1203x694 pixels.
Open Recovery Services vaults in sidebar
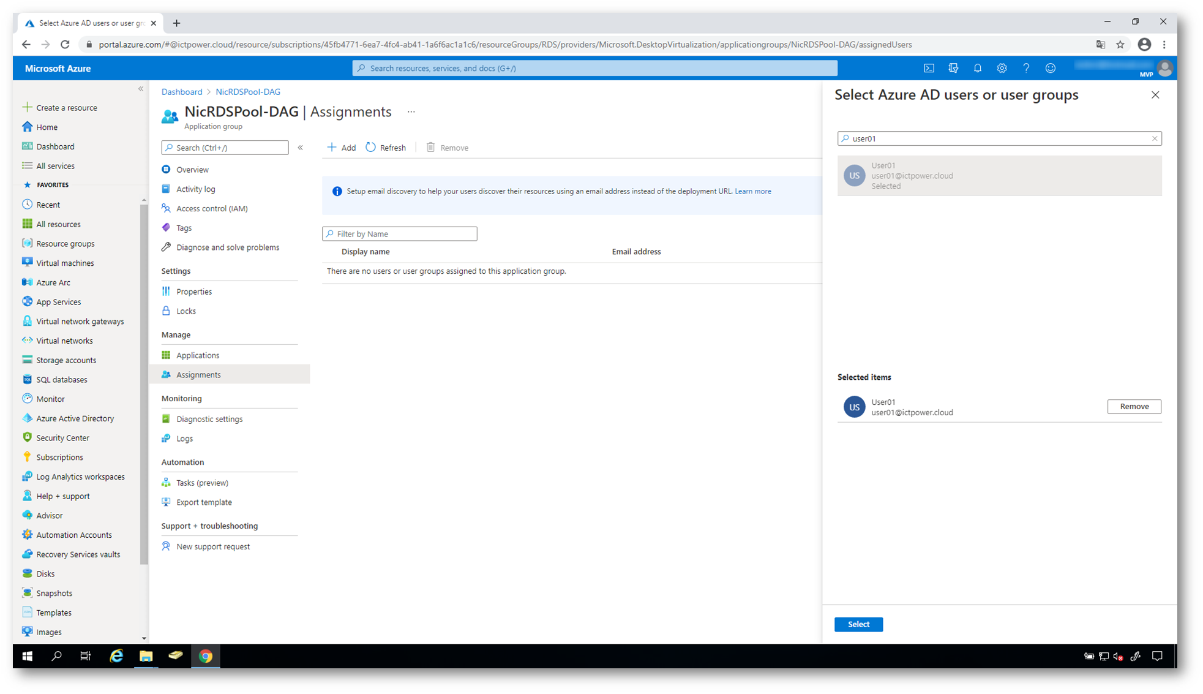77,554
